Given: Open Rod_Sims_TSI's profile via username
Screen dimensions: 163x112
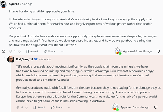Looking at the screenshot, I should point(24,59).
